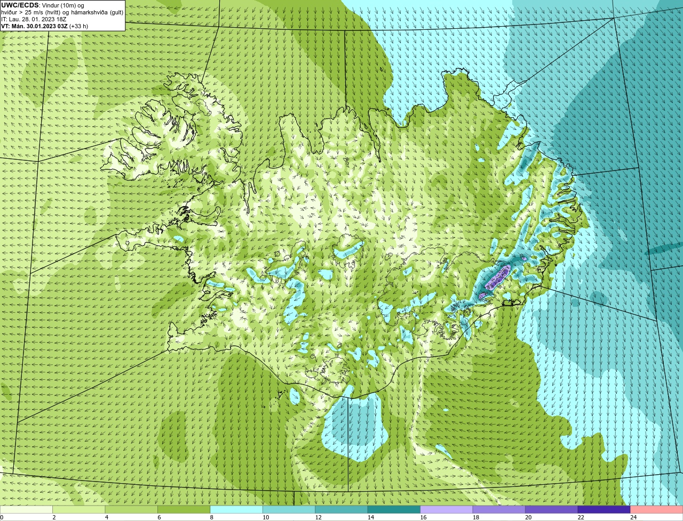Image resolution: width=683 pixels, height=521 pixels.
Task: Select the 20–22 m/s violet legend swatch
Action: 552,509
